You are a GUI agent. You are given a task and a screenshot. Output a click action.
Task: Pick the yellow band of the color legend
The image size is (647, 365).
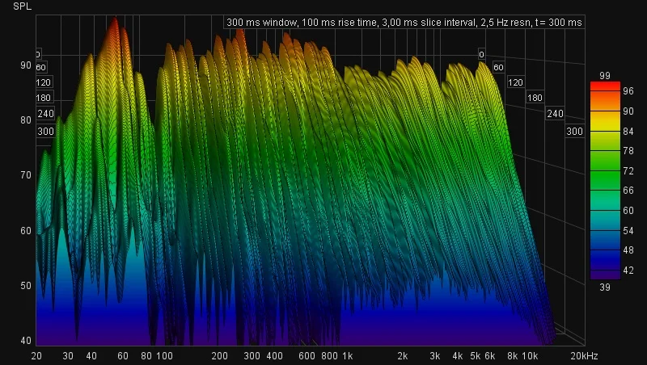605,121
